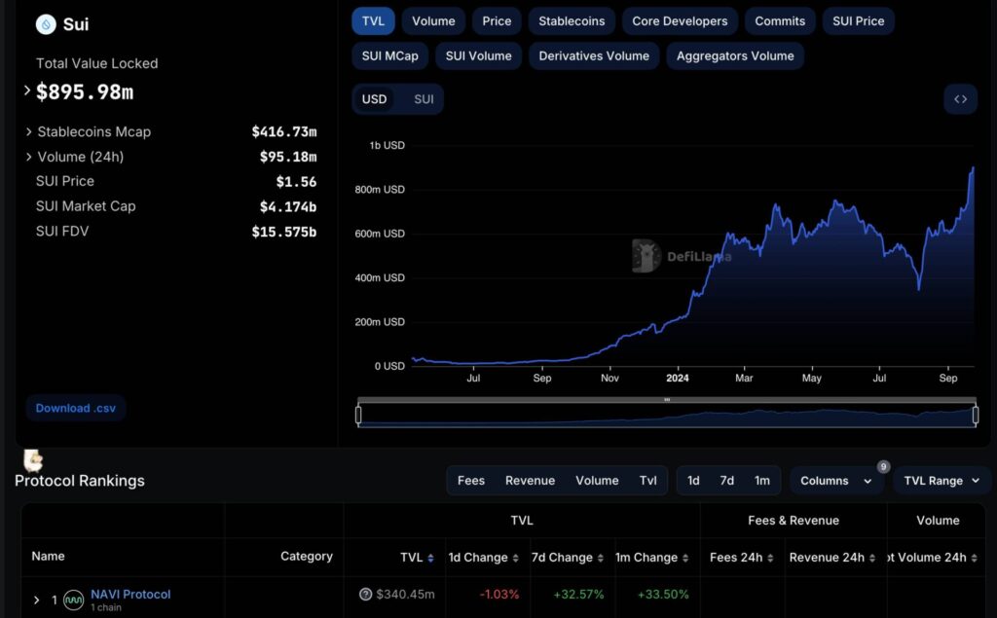Click the $416.73m stablecoins value
This screenshot has height=618, width=997.
point(283,131)
